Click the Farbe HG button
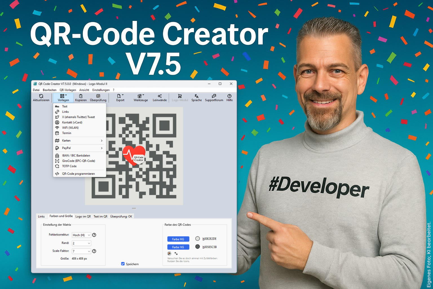433x289 pixels. click(178, 239)
